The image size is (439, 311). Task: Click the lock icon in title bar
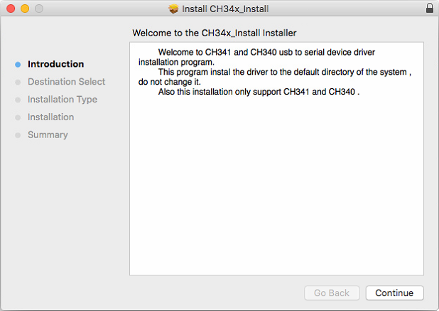click(x=430, y=8)
